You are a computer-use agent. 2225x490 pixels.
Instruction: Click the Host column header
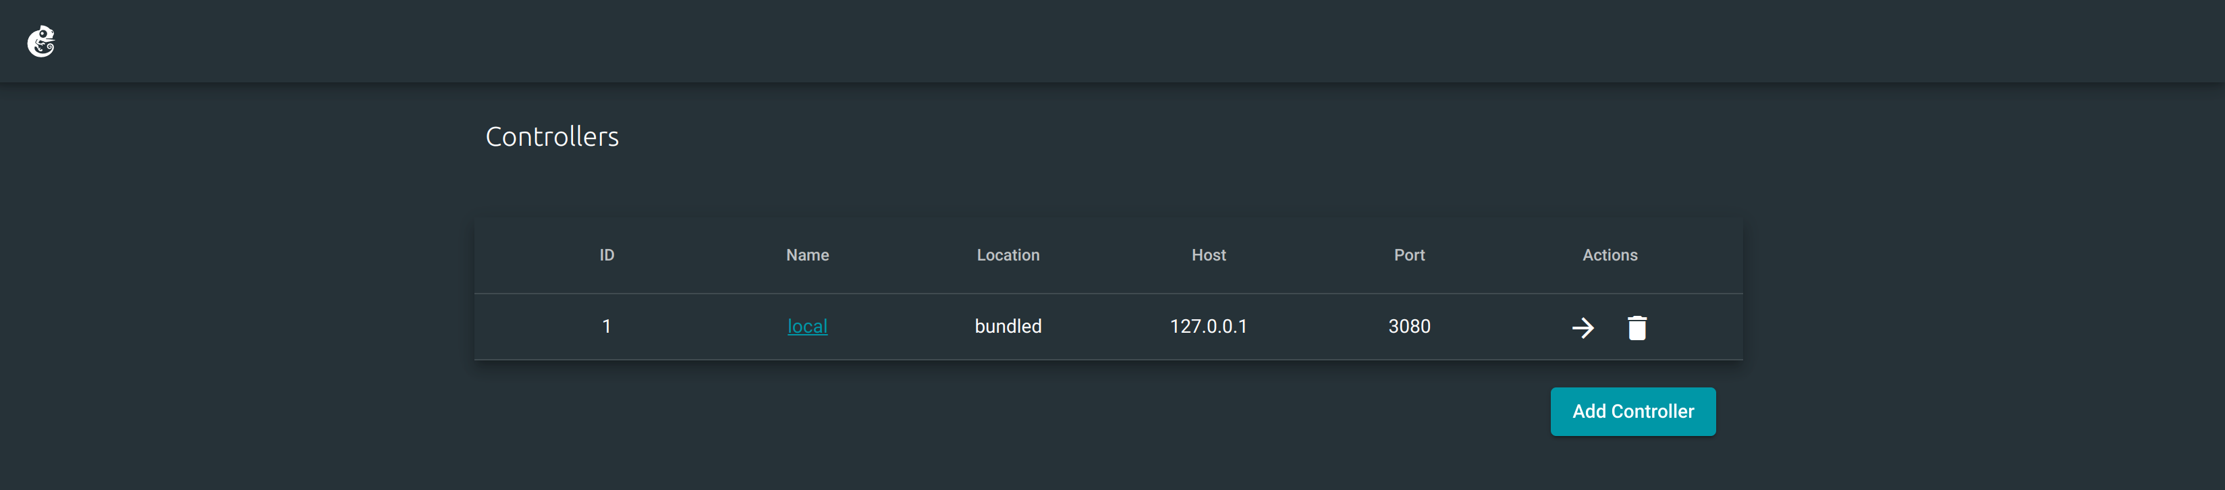click(x=1207, y=255)
